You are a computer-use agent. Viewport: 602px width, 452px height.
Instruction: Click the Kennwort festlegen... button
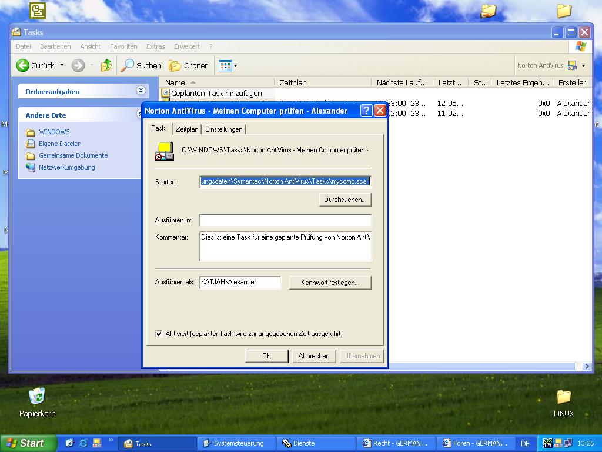[x=330, y=282]
